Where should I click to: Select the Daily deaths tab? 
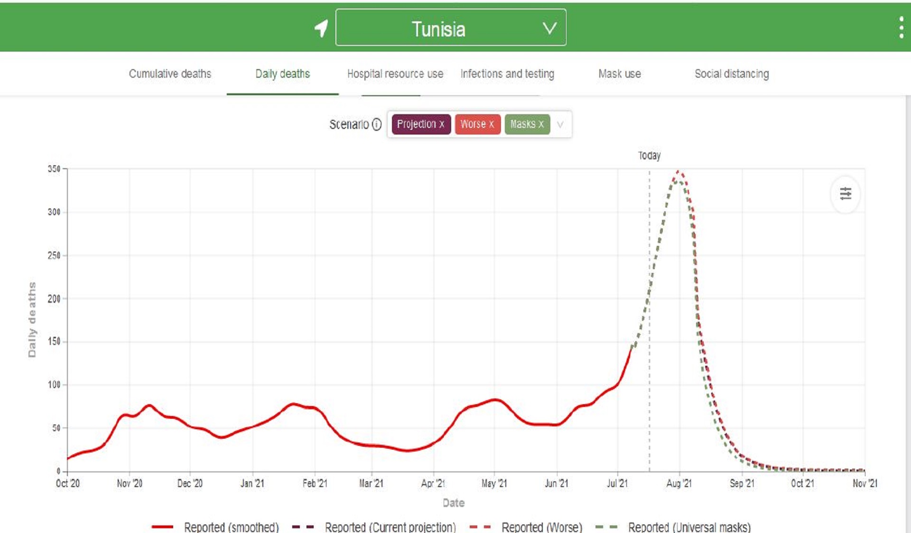282,74
